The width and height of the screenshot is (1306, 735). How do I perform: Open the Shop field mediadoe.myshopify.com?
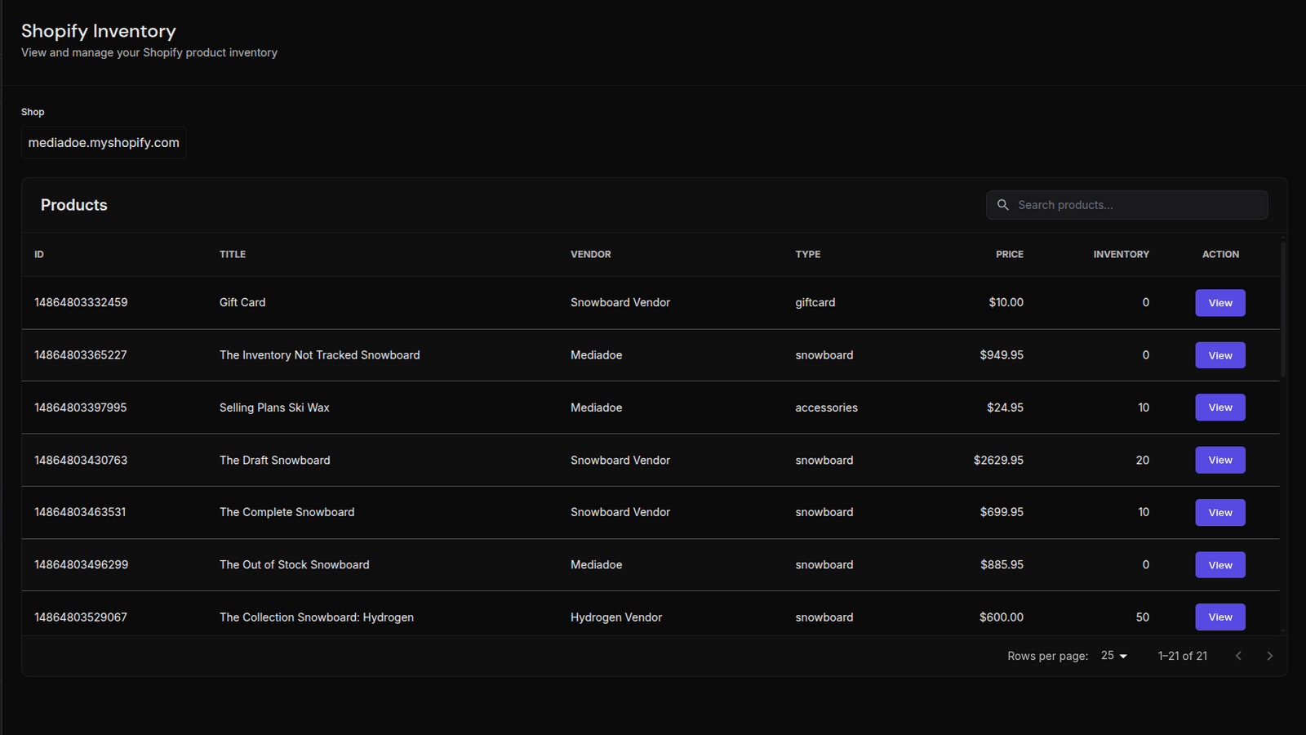104,142
